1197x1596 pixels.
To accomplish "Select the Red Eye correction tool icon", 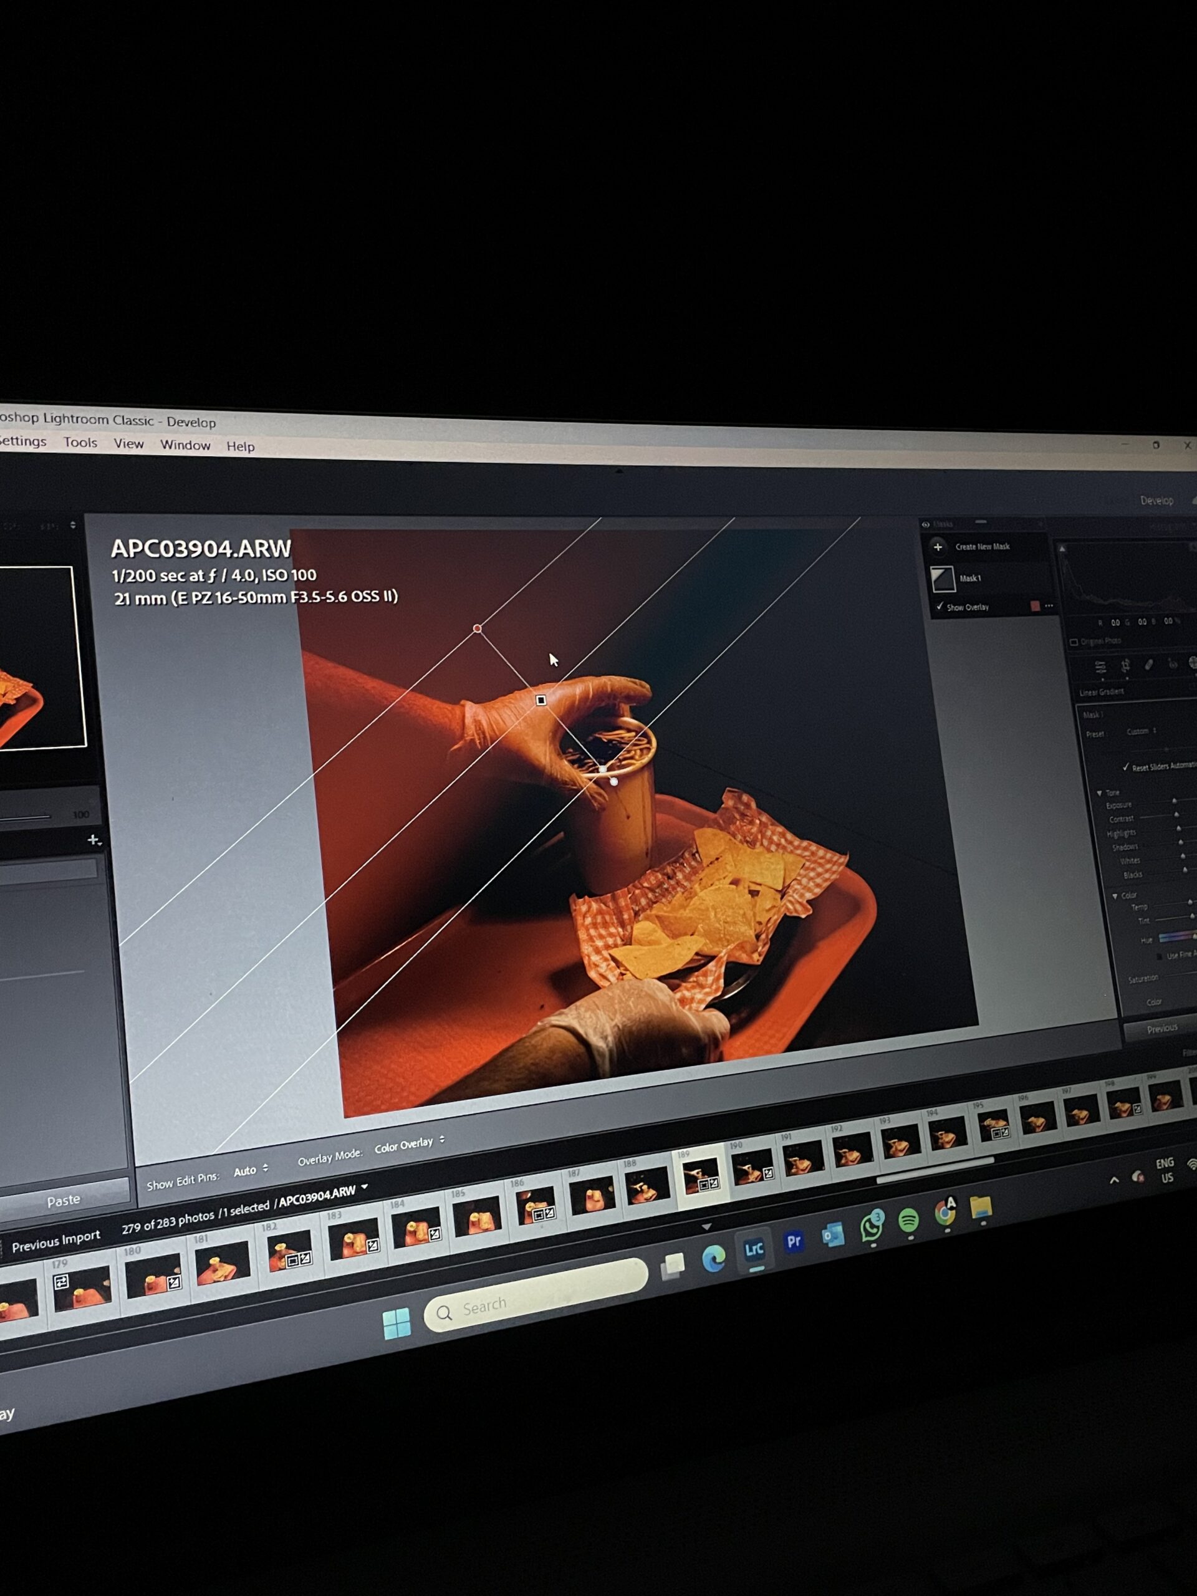I will click(x=1173, y=664).
